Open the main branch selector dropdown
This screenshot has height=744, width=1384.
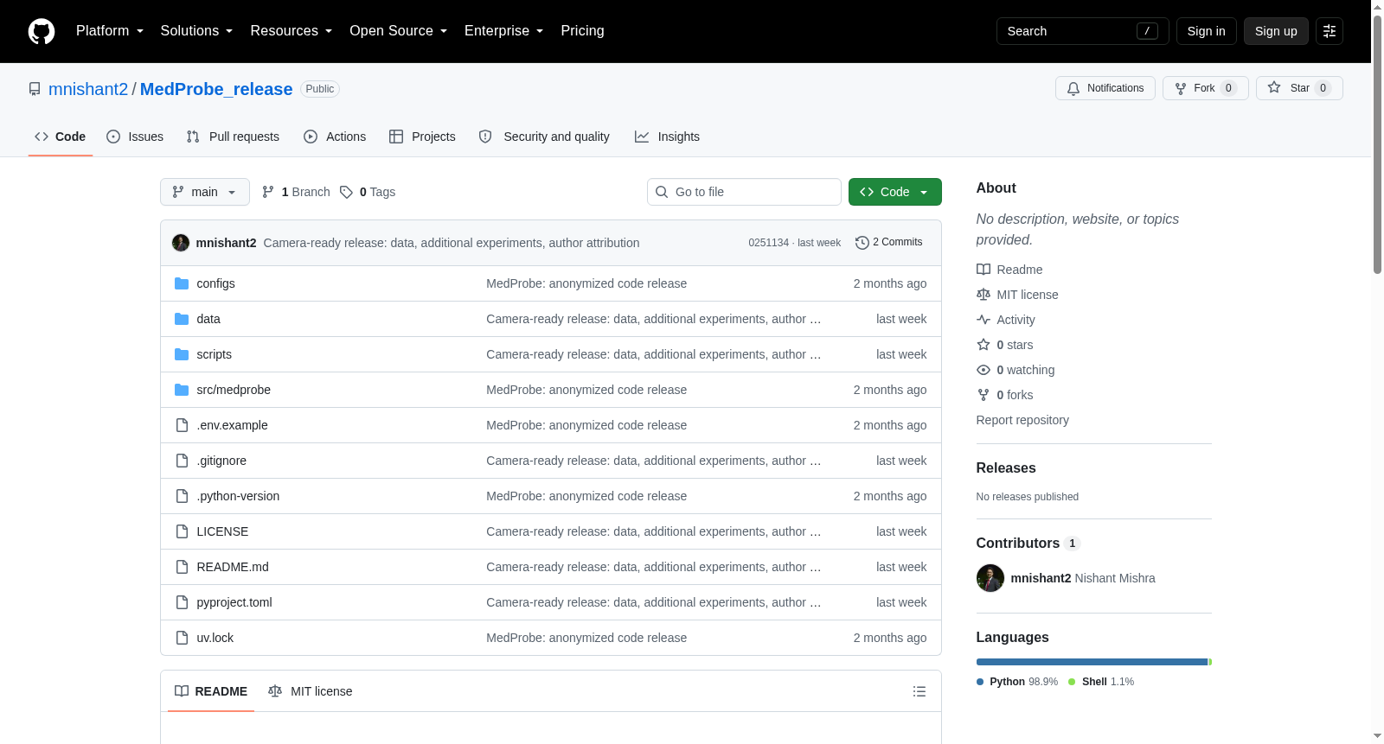[205, 192]
